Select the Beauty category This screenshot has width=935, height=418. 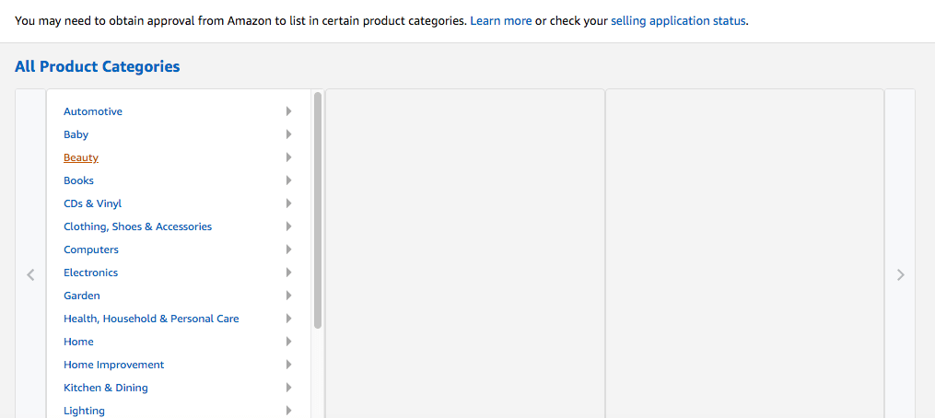coord(81,157)
